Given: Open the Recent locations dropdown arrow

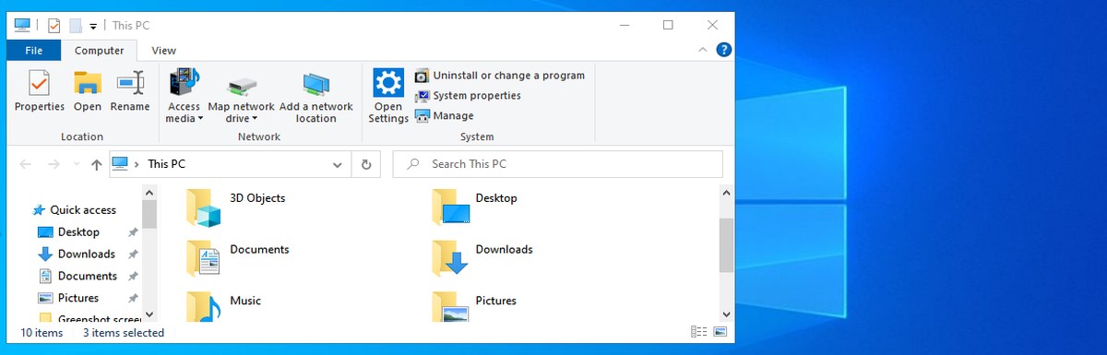Looking at the screenshot, I should (76, 165).
